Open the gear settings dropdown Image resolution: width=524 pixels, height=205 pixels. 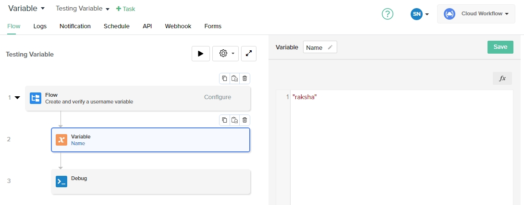point(225,54)
